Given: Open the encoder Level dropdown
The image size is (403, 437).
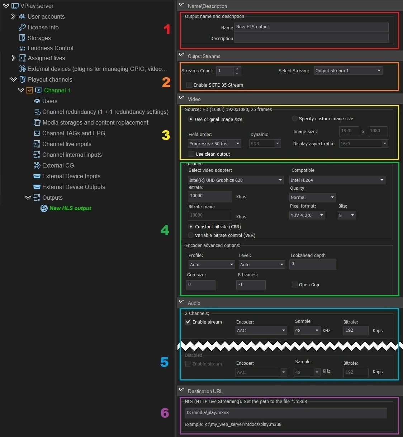Looking at the screenshot, I should tap(262, 264).
